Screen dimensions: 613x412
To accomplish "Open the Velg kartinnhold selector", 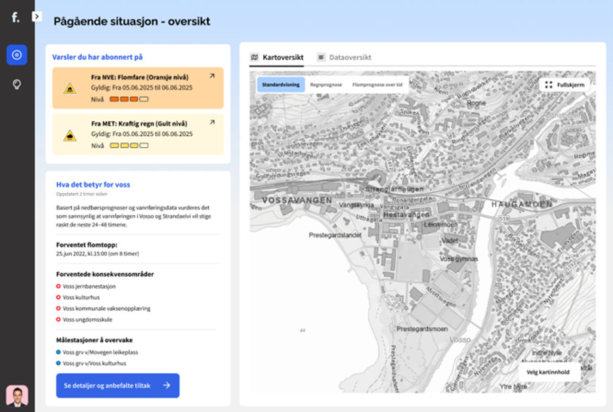I will click(x=548, y=372).
